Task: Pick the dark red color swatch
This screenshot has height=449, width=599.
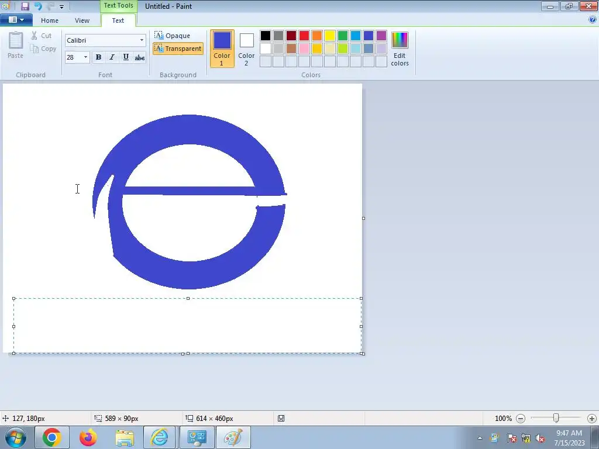Action: (x=291, y=36)
